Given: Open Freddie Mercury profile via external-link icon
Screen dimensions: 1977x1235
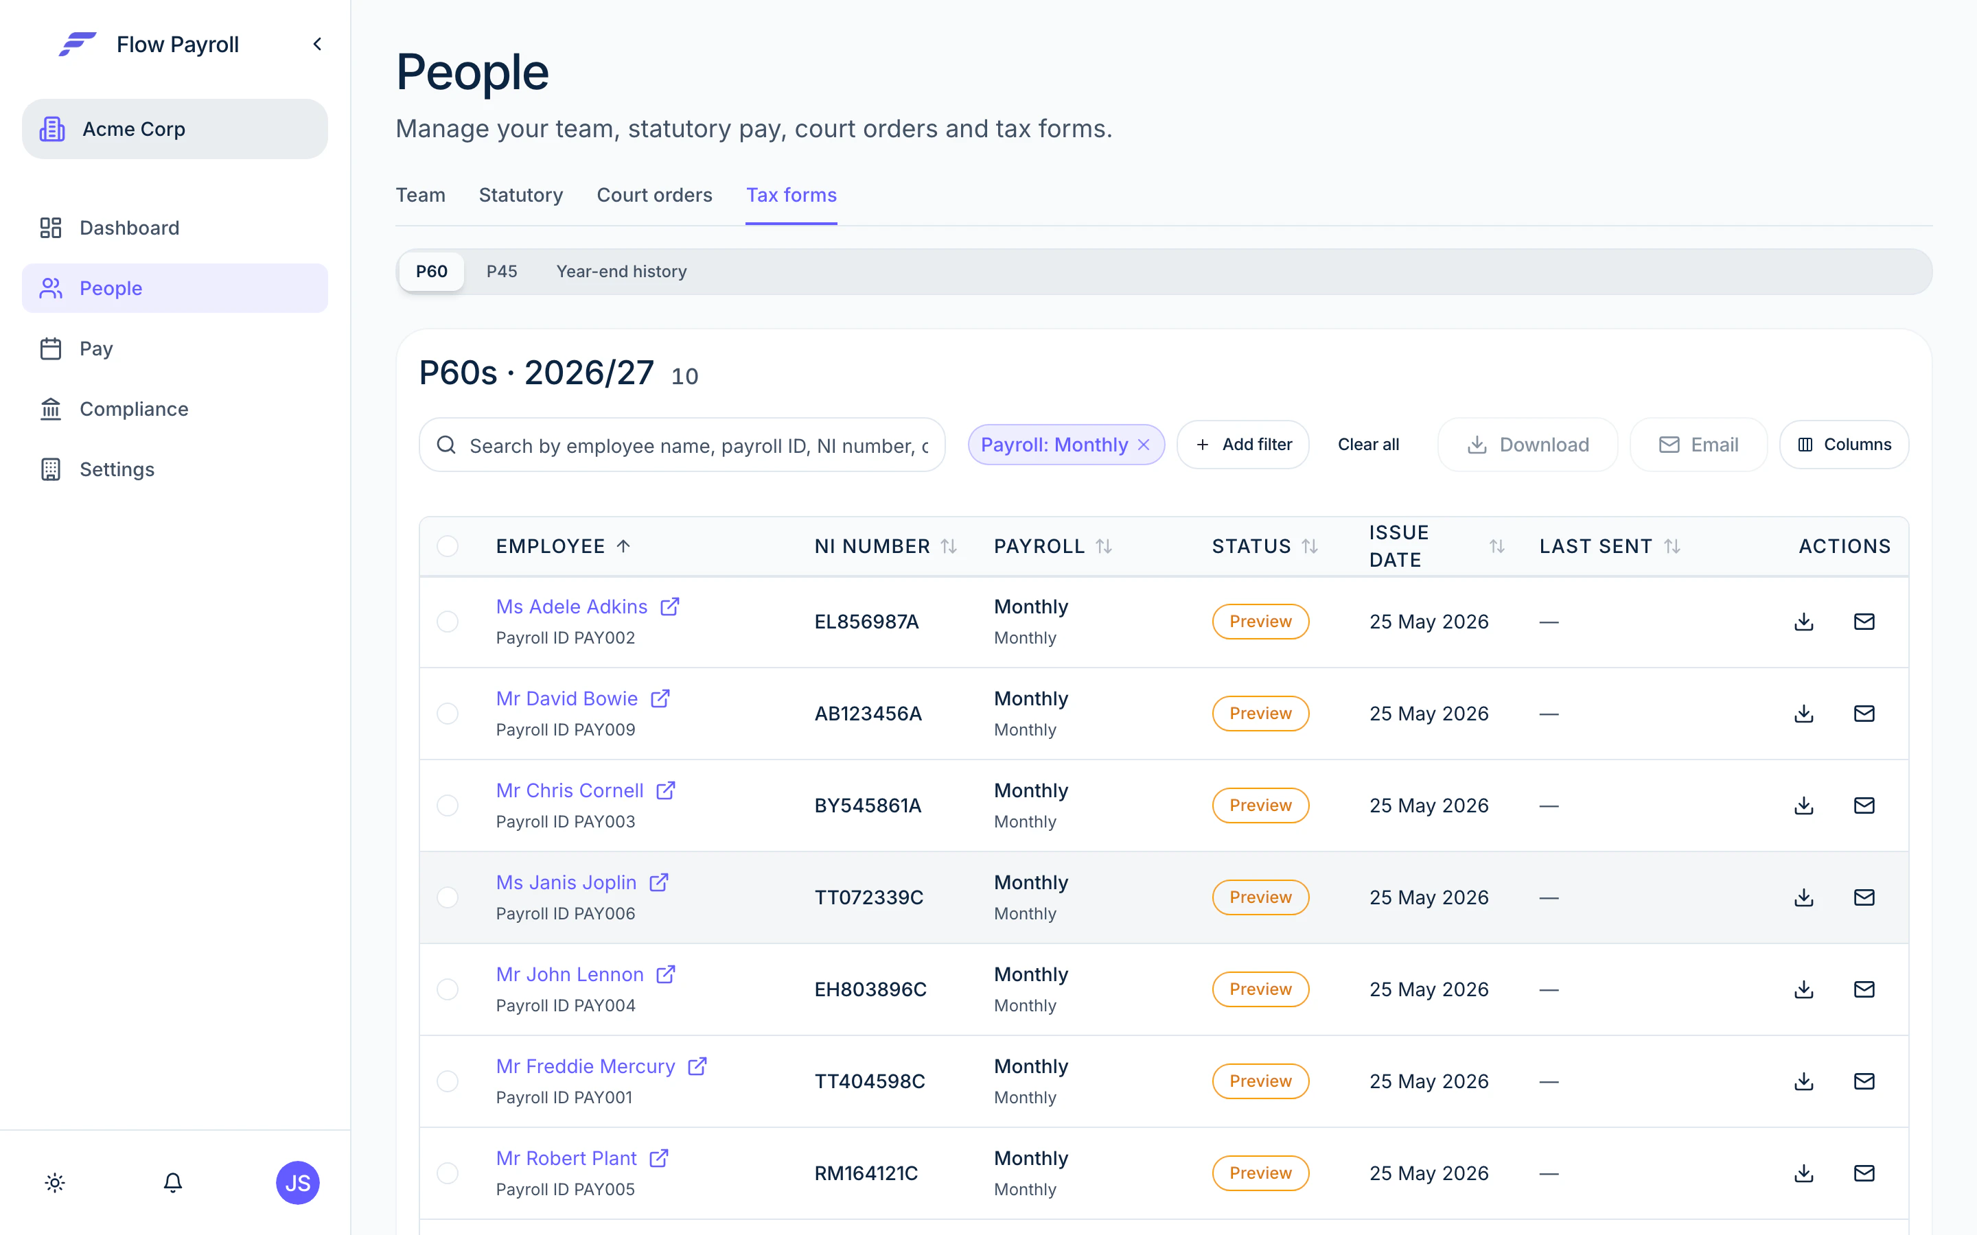Looking at the screenshot, I should 697,1066.
